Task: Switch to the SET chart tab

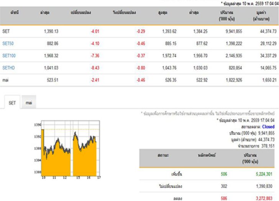Action: coord(12,102)
